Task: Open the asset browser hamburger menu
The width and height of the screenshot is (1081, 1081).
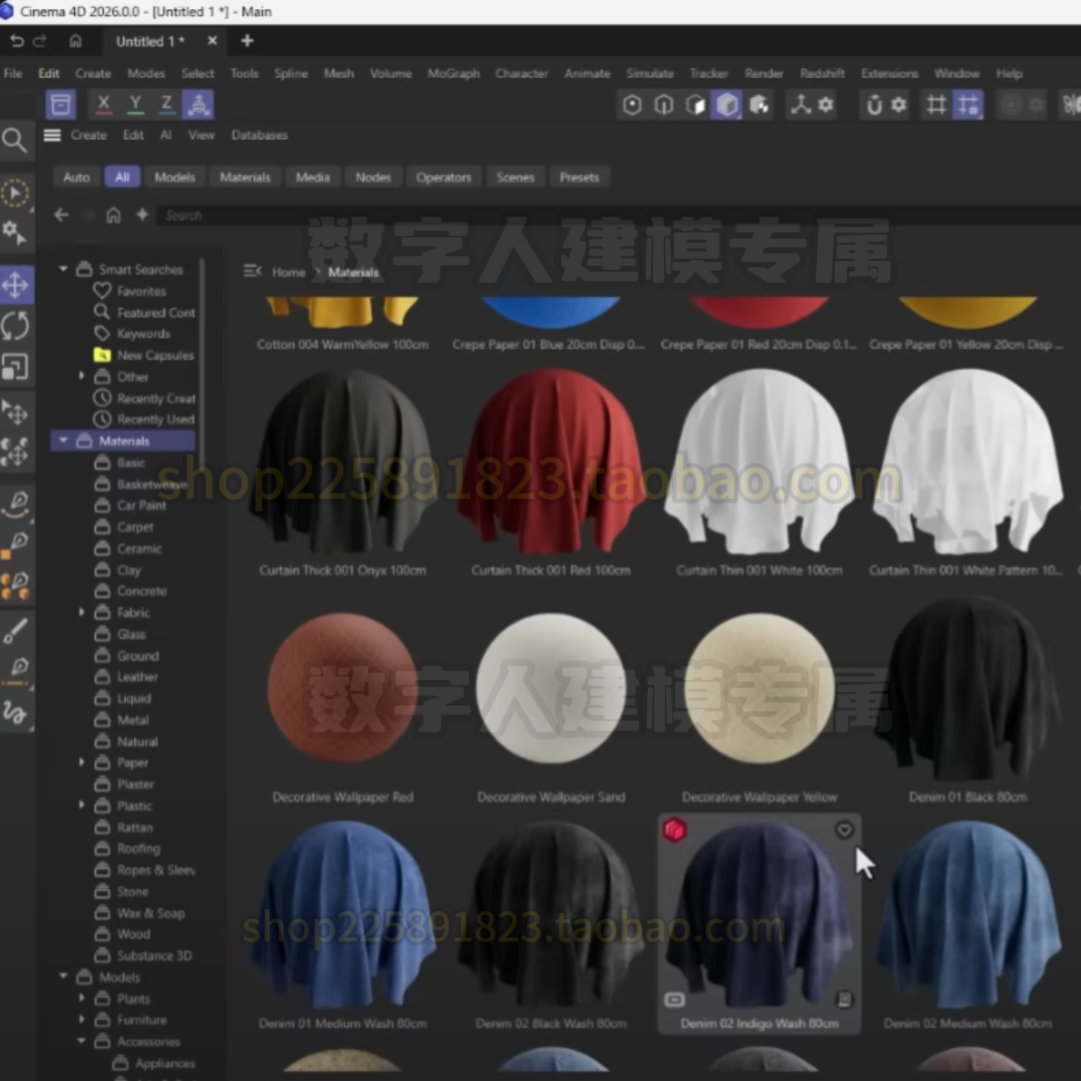Action: click(52, 135)
